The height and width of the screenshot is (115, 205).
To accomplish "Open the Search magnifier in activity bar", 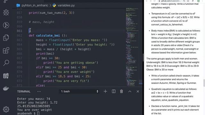I will point(6,63).
